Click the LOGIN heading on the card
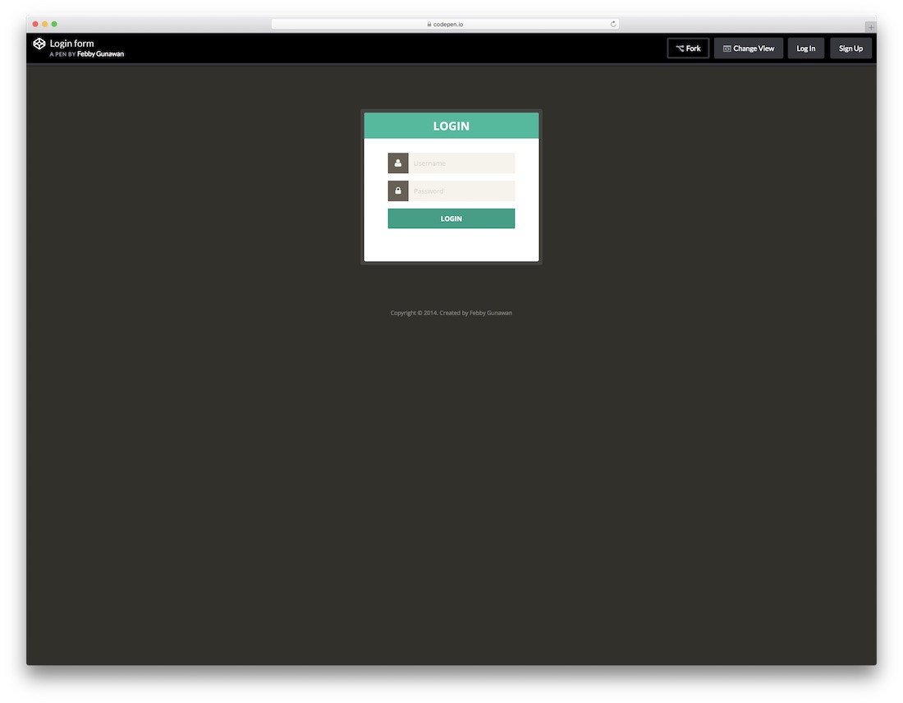903x703 pixels. (x=451, y=126)
